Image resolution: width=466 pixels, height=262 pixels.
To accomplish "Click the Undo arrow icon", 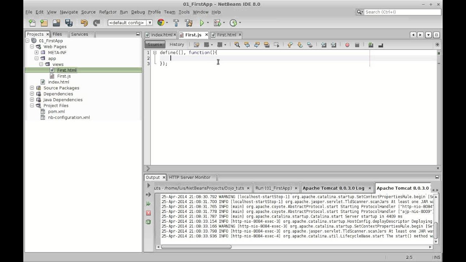I will (84, 23).
